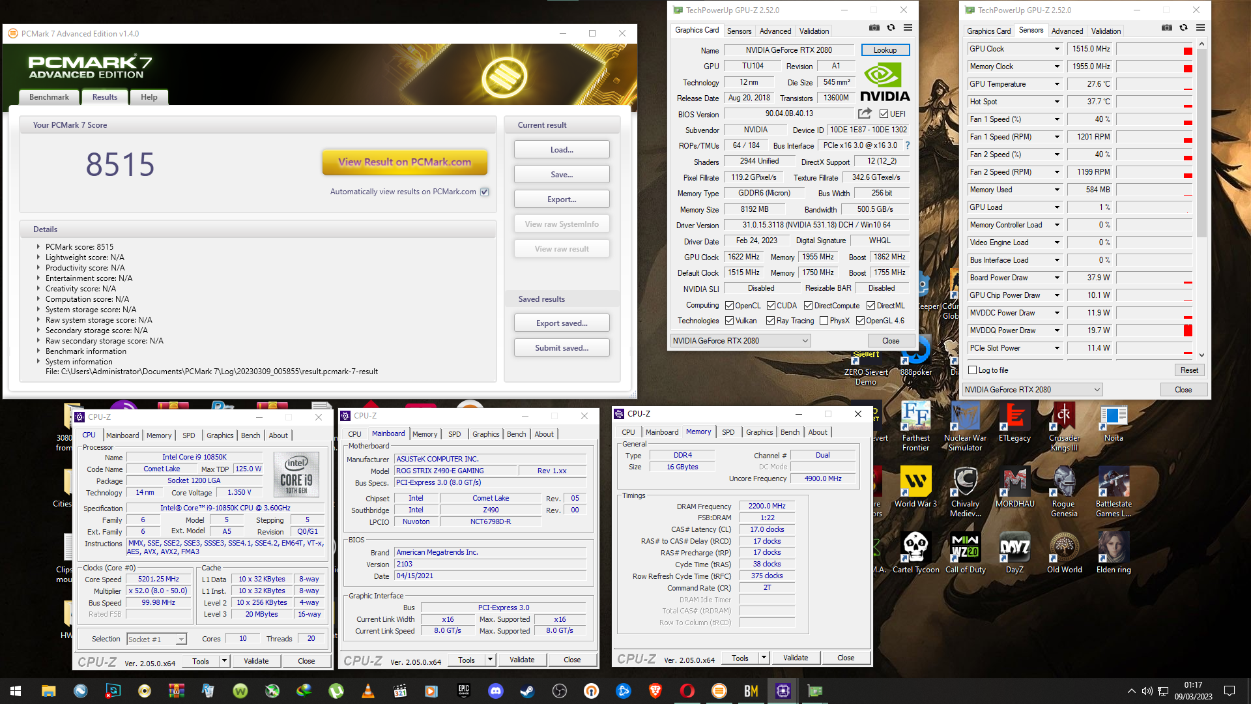Open GPU selector dropdown in GPU-Z Graphics Card window
1251x704 pixels.
tap(740, 340)
